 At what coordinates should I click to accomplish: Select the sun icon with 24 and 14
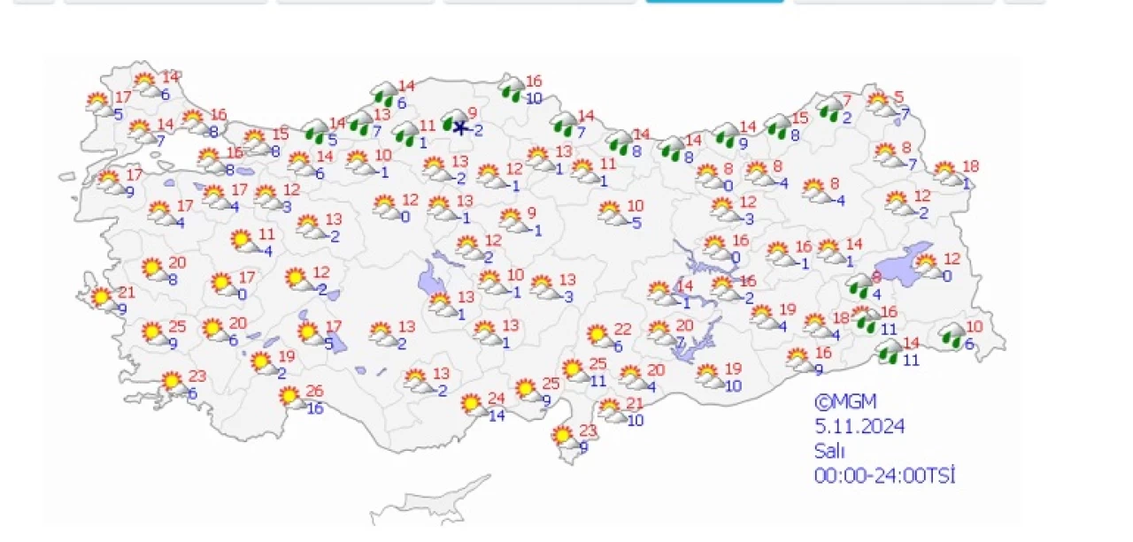tap(474, 406)
